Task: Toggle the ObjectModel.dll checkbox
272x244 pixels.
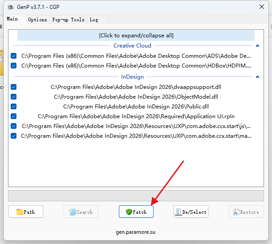Action: coord(13,96)
